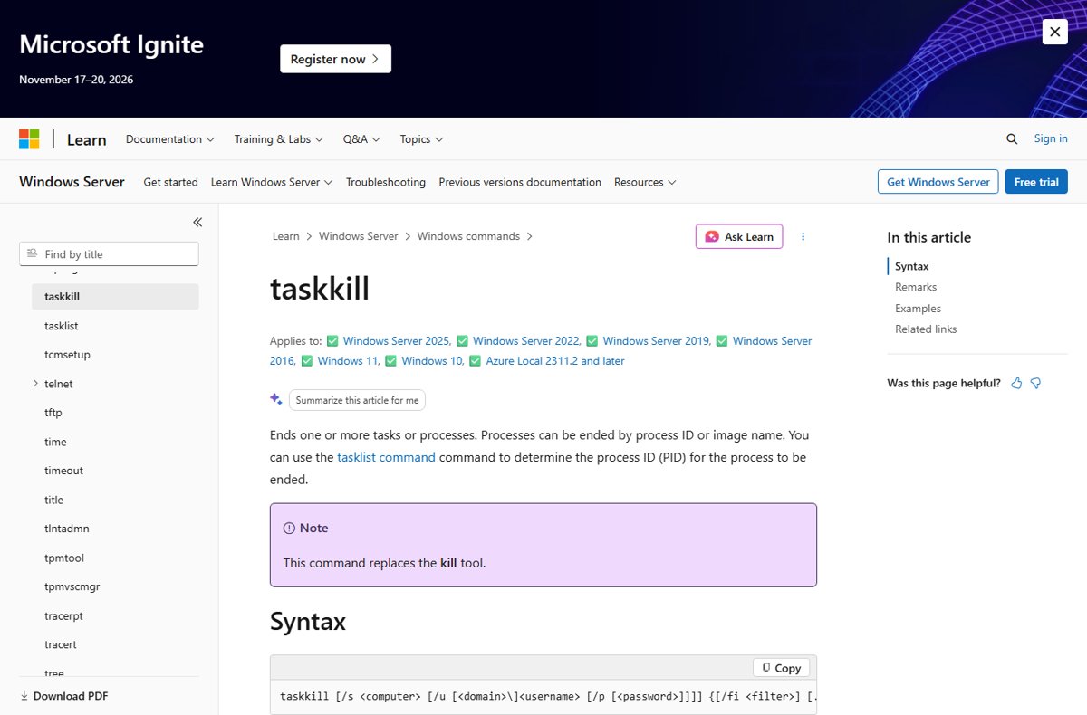Viewport: 1087px width, 715px height.
Task: Jump to Remarks in this article
Action: click(916, 287)
